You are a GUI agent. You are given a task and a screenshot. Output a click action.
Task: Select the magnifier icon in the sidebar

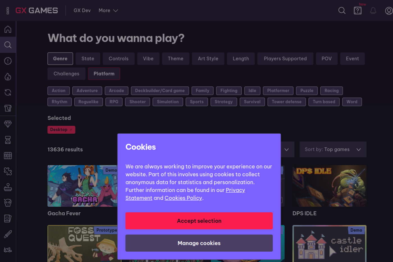[x=8, y=45]
